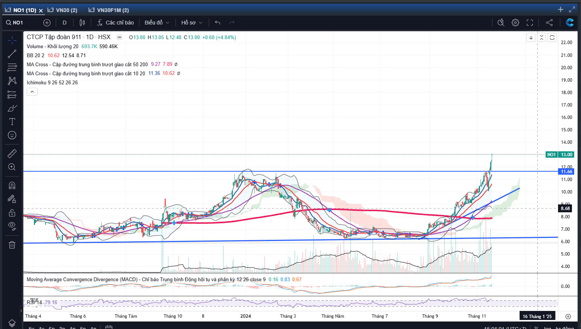
Task: Click the down arrow pane button
Action: (531, 37)
